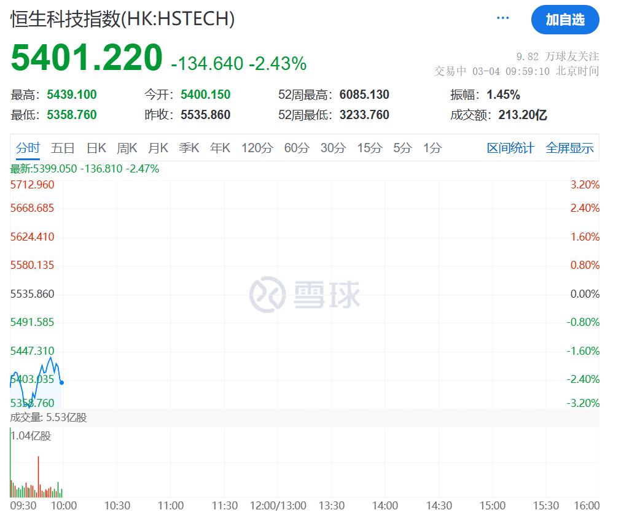Open the 周K weekly candlestick tab
Screen dimensions: 621x518
127,148
